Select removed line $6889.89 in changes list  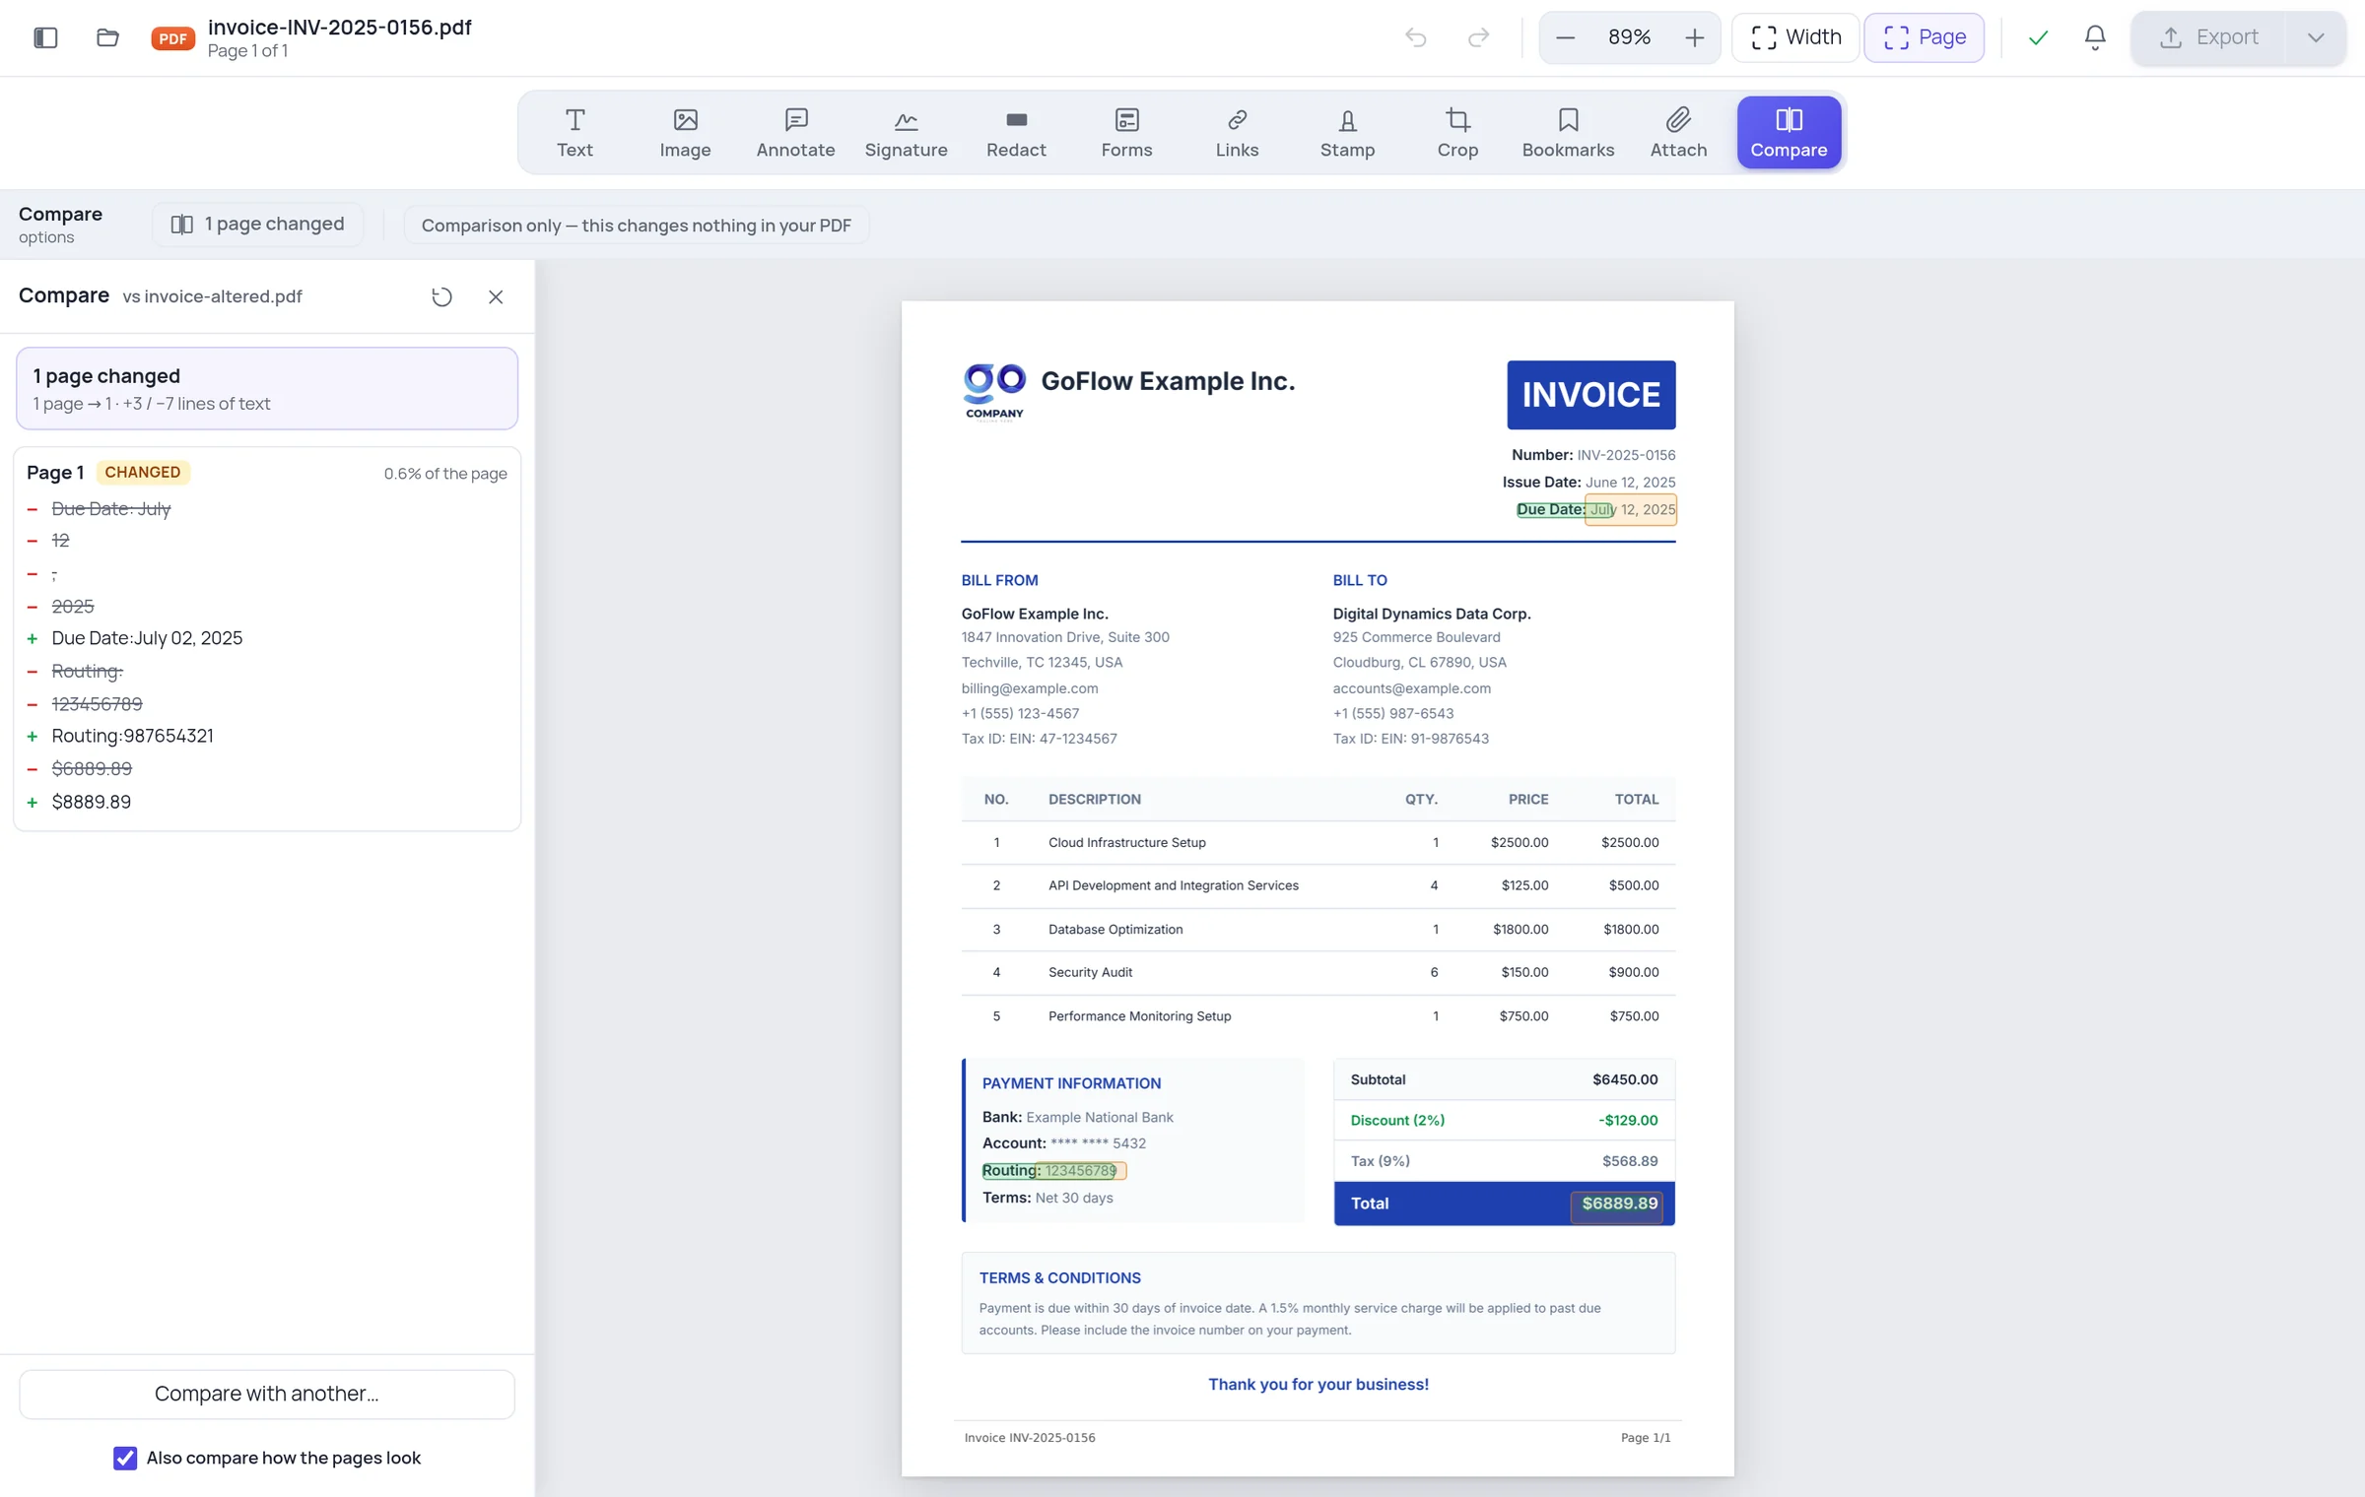pyautogui.click(x=92, y=768)
